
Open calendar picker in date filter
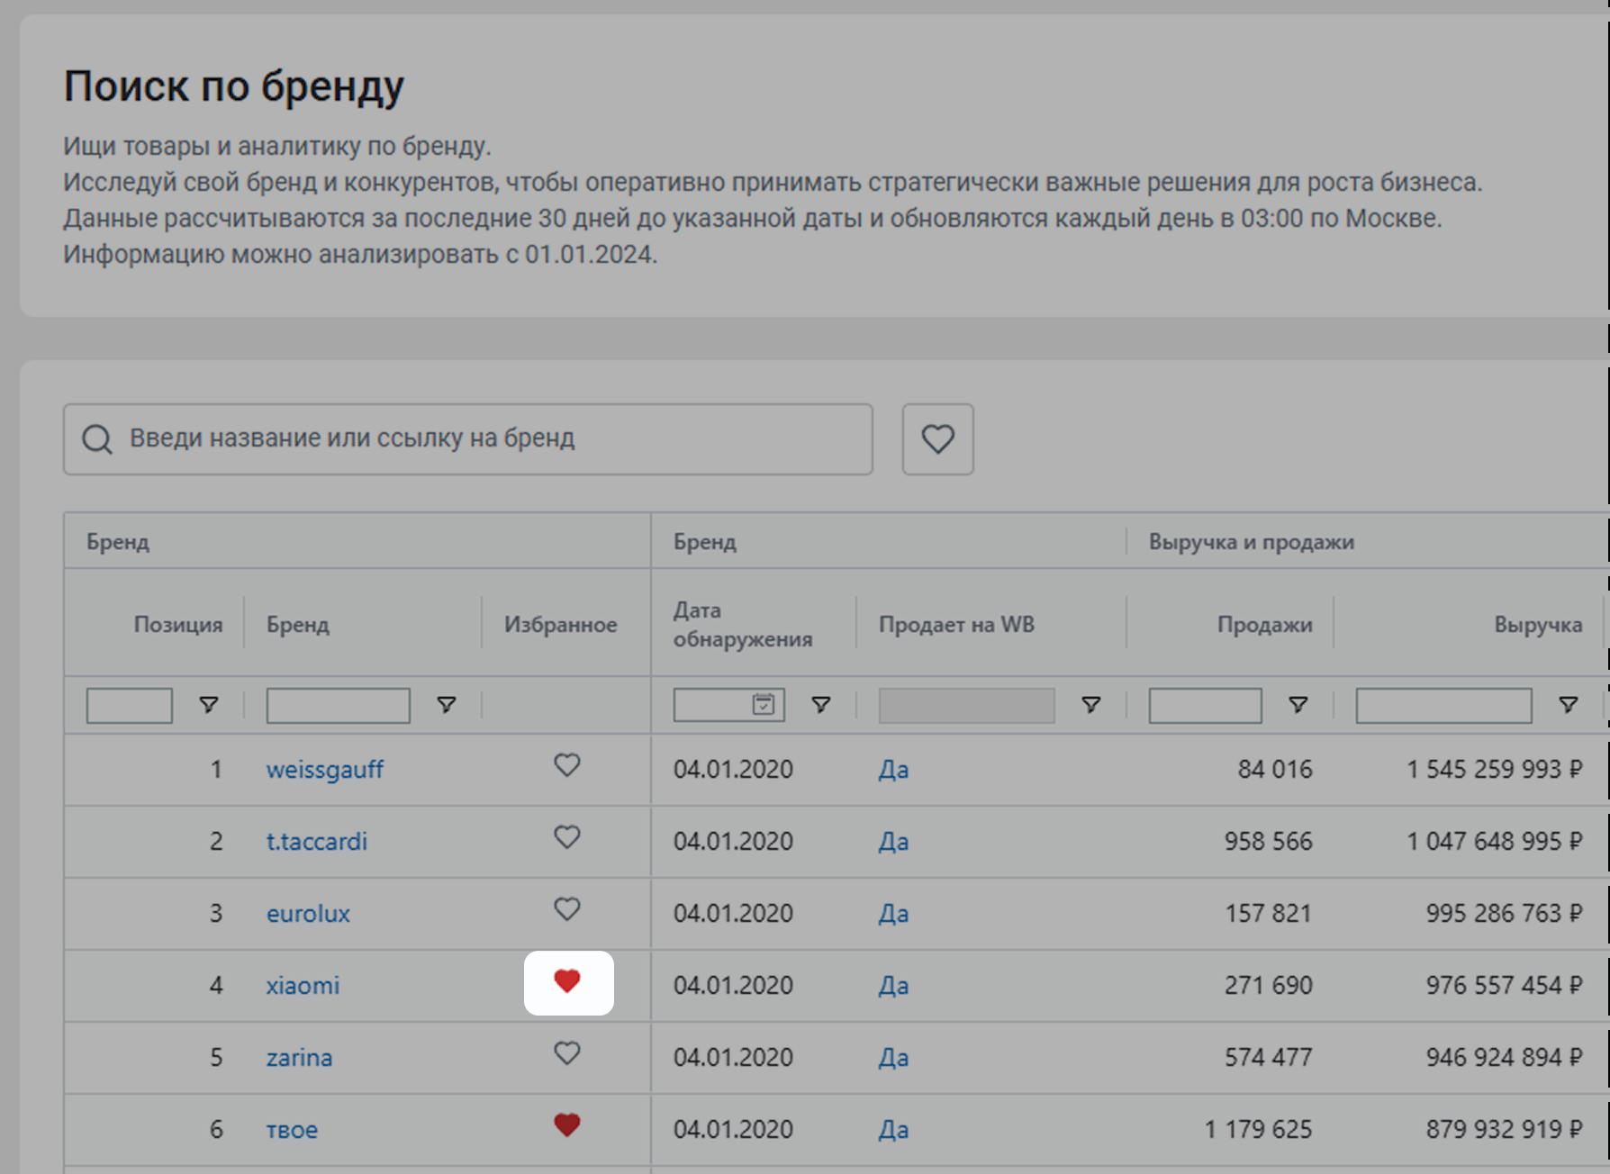coord(764,704)
